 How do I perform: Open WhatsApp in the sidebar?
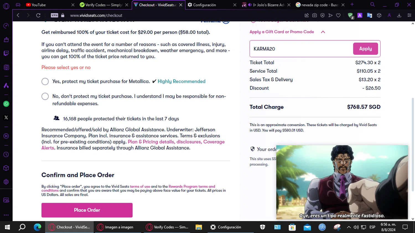click(x=6, y=104)
